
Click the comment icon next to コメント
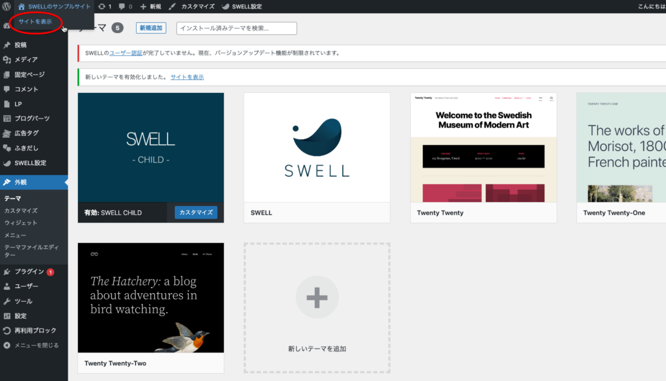(7, 89)
